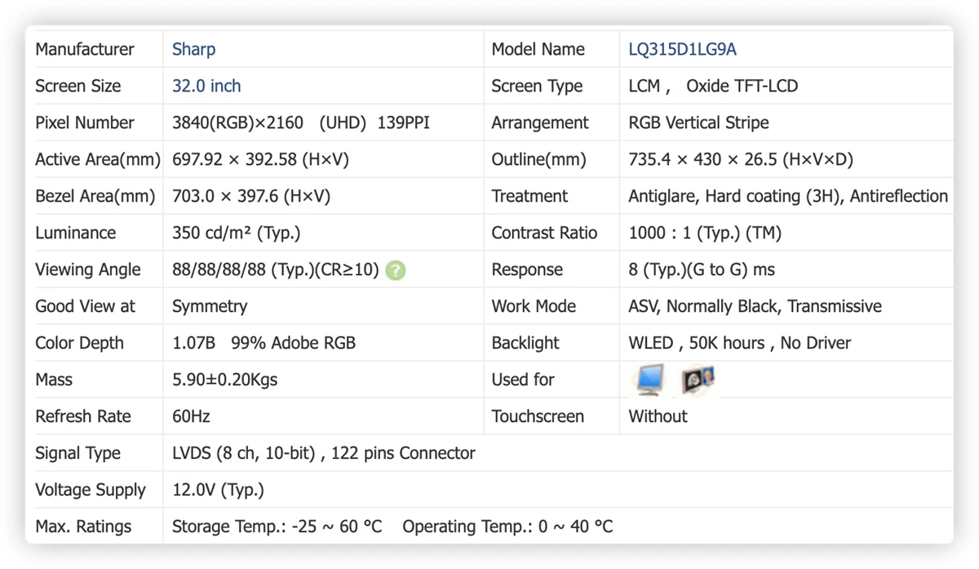Select the 3840(RGB)×2160 (UHD) 139PPI value
This screenshot has height=569, width=979.
point(301,122)
